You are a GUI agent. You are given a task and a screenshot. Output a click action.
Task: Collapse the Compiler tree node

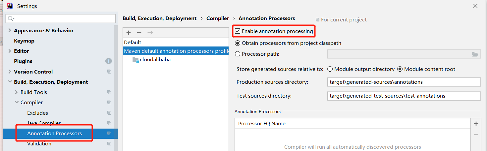16,103
